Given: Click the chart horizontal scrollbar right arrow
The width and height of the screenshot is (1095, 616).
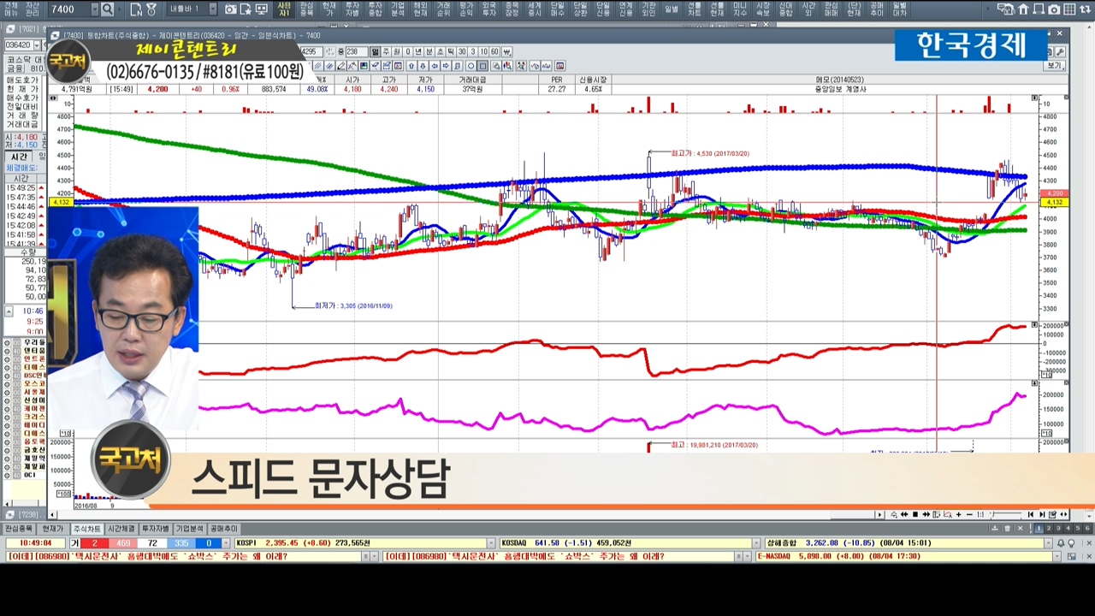Looking at the screenshot, I should pos(879,514).
